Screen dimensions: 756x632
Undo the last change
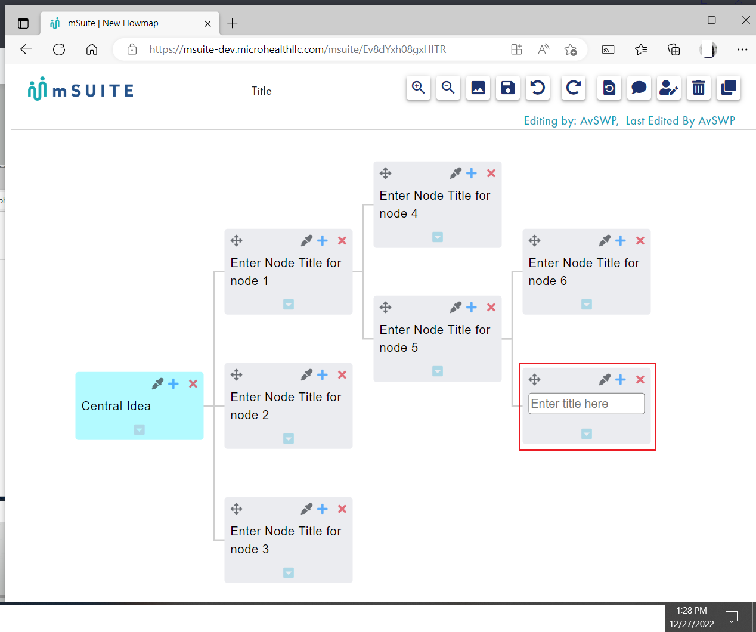click(537, 88)
